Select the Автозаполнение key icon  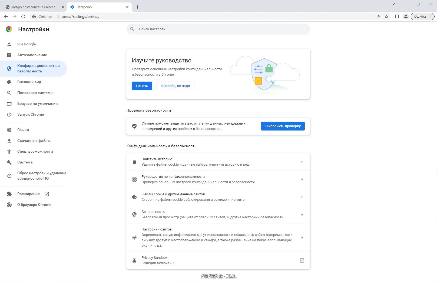tap(9, 55)
